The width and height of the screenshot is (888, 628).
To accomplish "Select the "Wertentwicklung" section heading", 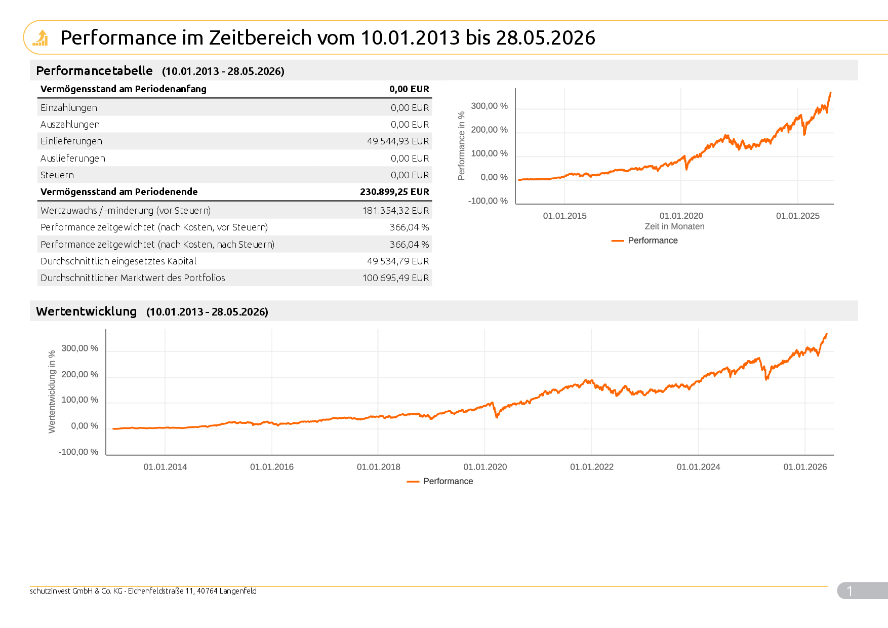I will pos(87,311).
